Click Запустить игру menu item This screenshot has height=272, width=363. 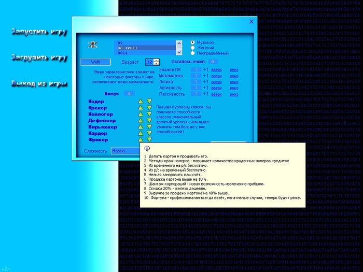click(x=39, y=32)
